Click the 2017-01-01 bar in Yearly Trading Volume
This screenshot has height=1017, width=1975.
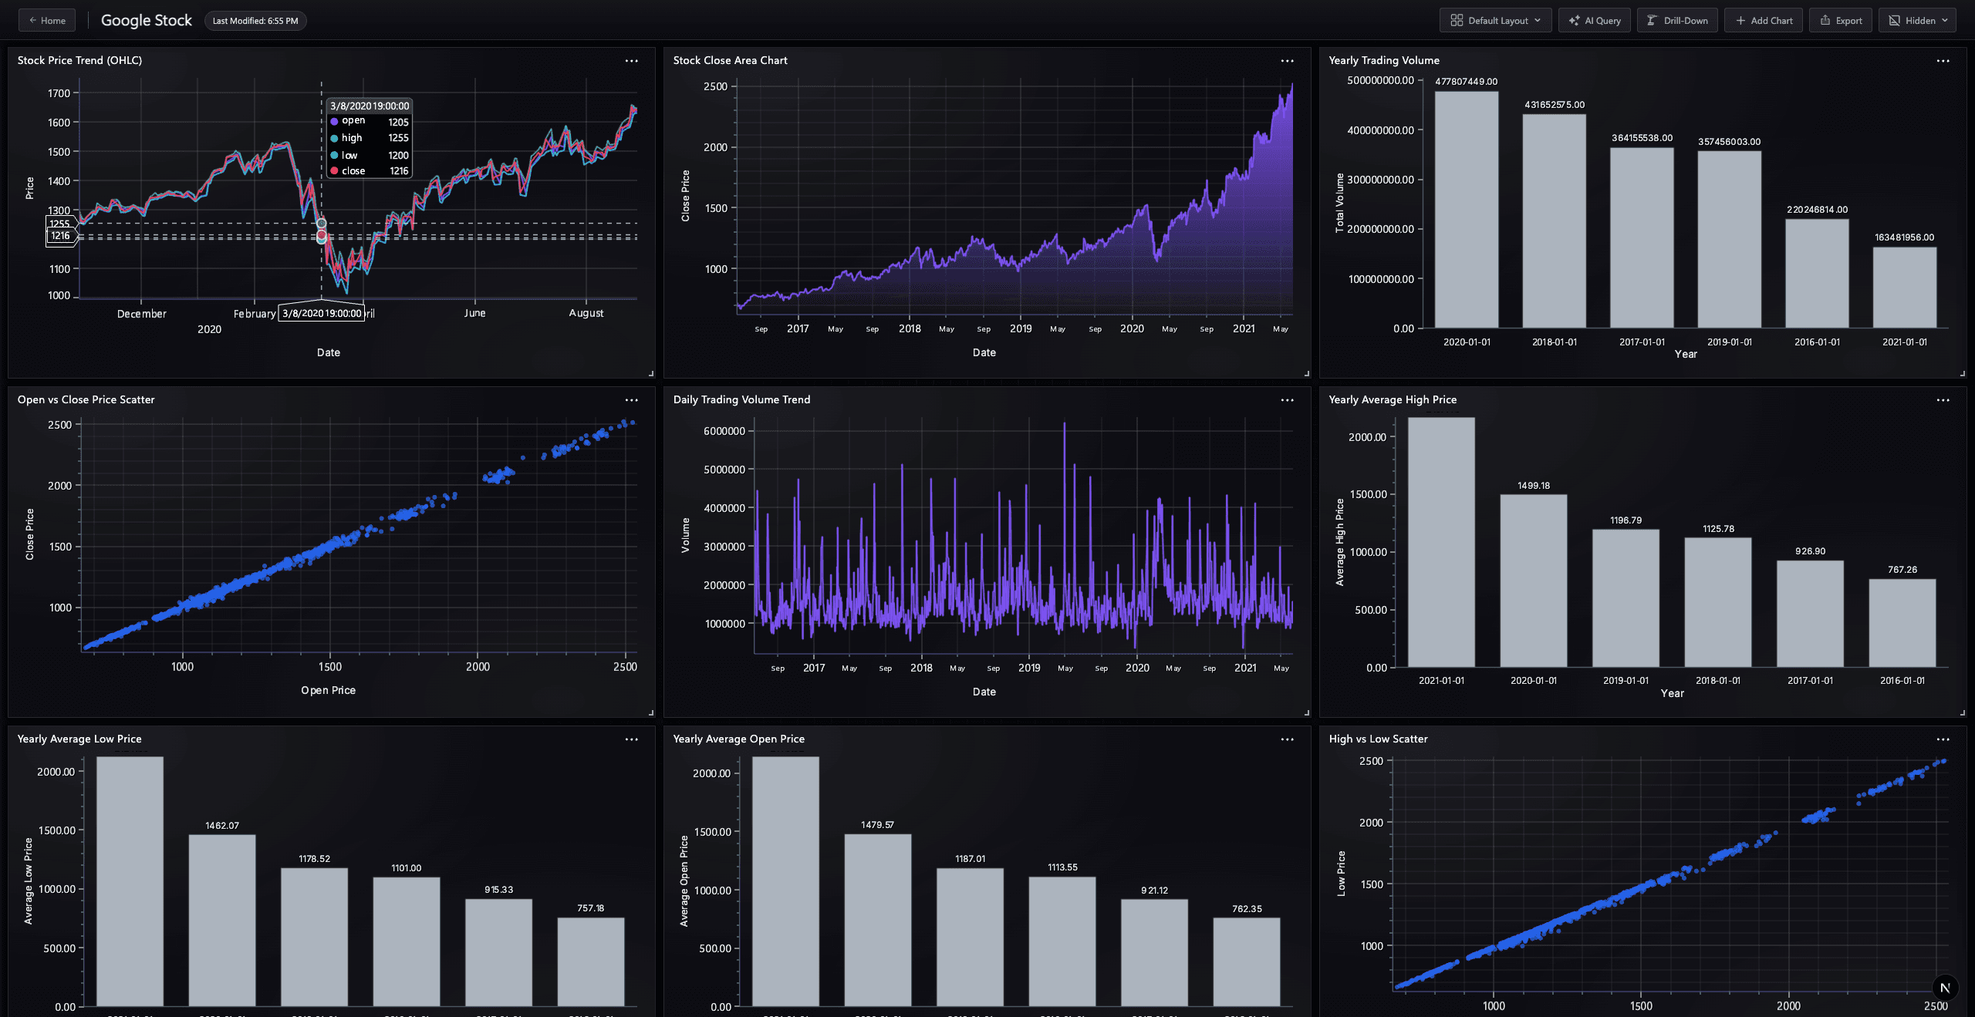pyautogui.click(x=1642, y=237)
